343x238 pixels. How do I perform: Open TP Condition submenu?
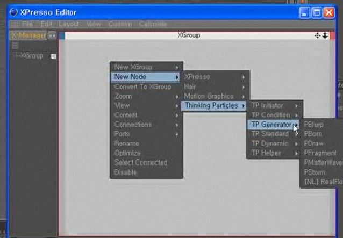275,115
